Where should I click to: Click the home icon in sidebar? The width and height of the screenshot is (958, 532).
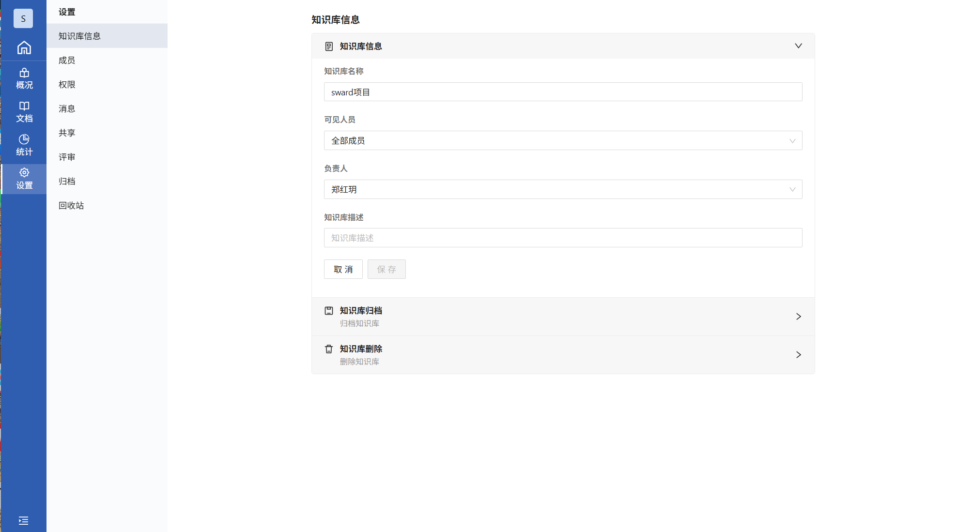(x=24, y=47)
